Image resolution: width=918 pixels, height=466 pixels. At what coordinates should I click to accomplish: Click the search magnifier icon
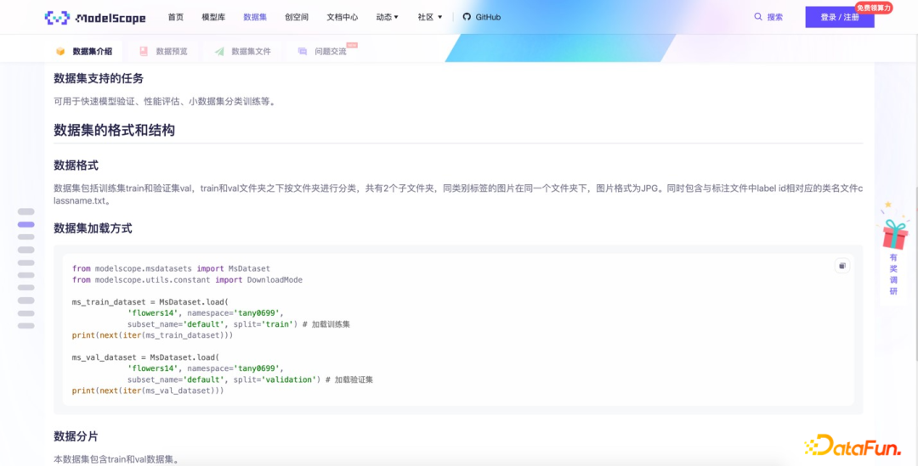point(758,17)
